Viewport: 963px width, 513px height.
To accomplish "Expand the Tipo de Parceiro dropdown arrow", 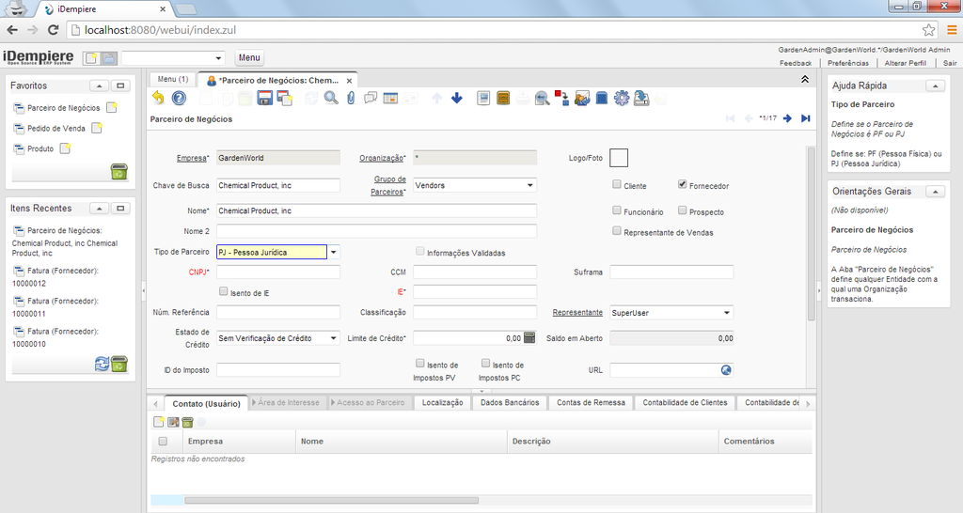I will 334,252.
